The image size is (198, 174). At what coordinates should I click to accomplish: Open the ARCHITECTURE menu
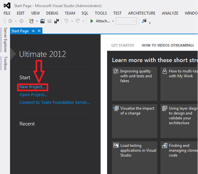point(141,13)
